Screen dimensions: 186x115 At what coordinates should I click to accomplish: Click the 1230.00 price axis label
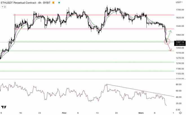pos(180,63)
